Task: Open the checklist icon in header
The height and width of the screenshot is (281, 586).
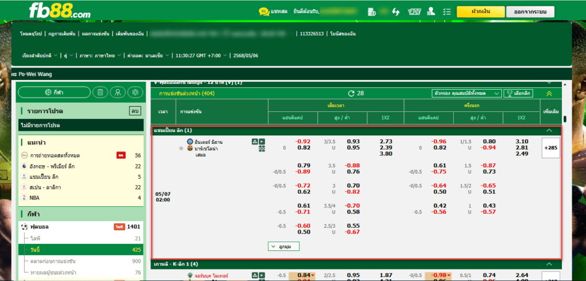Action: pos(446,12)
